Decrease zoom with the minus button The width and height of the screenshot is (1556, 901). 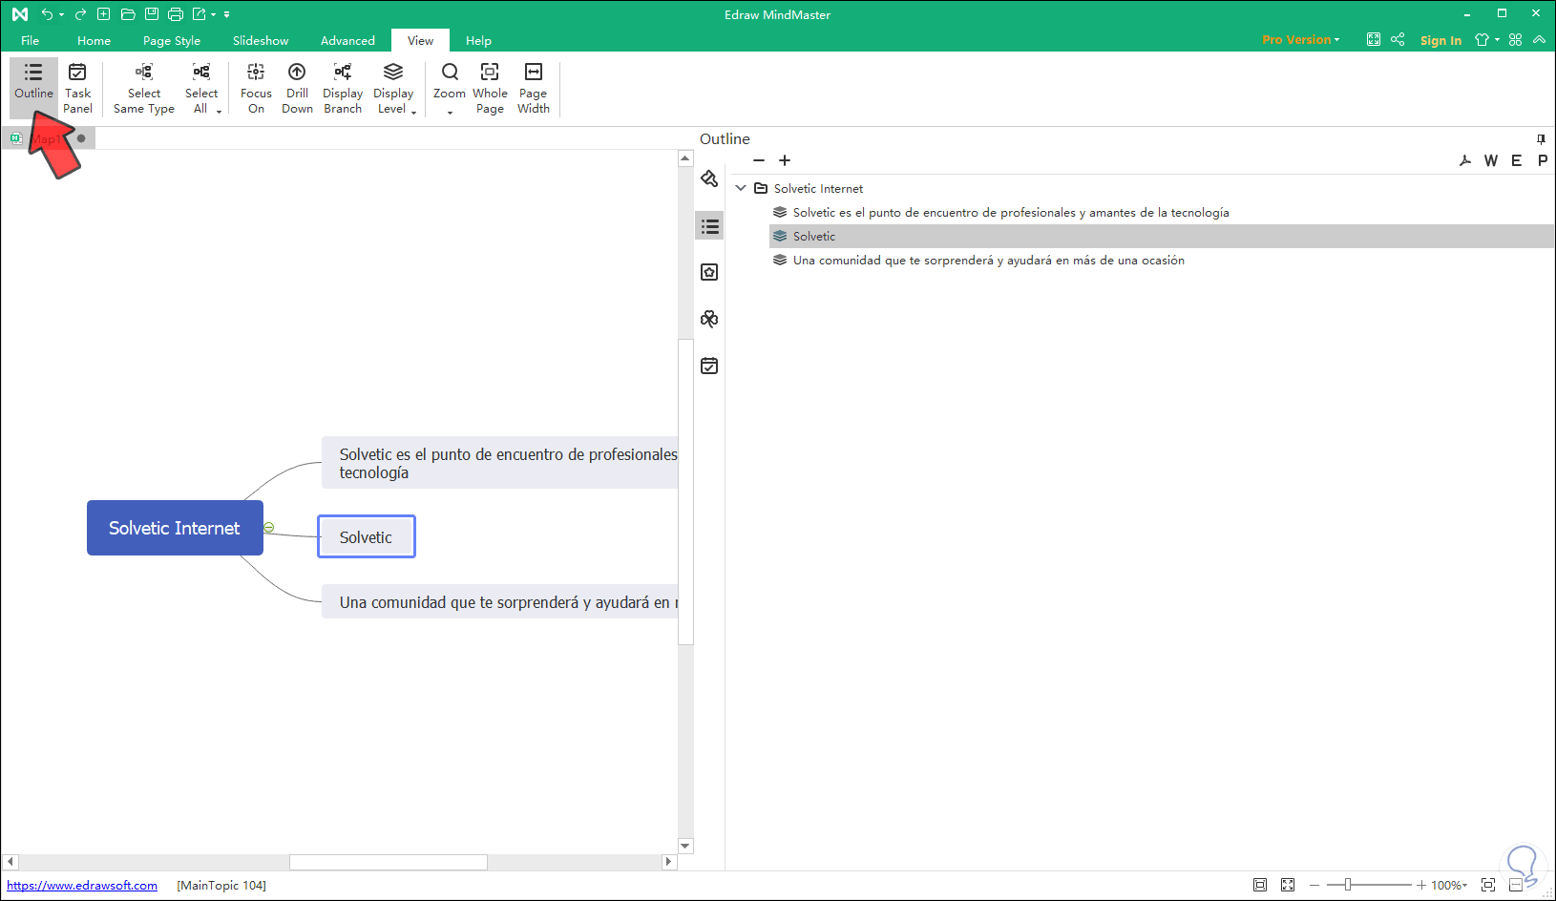point(1314,886)
